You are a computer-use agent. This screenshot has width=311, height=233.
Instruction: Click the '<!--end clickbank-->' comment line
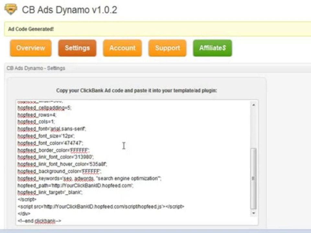39,221
